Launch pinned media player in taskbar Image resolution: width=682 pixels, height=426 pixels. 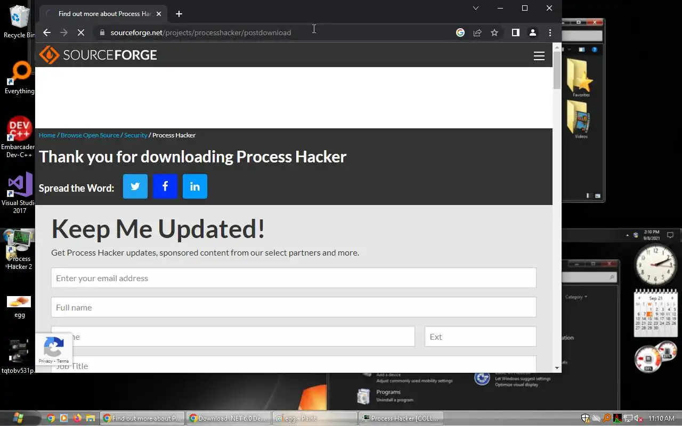click(64, 419)
